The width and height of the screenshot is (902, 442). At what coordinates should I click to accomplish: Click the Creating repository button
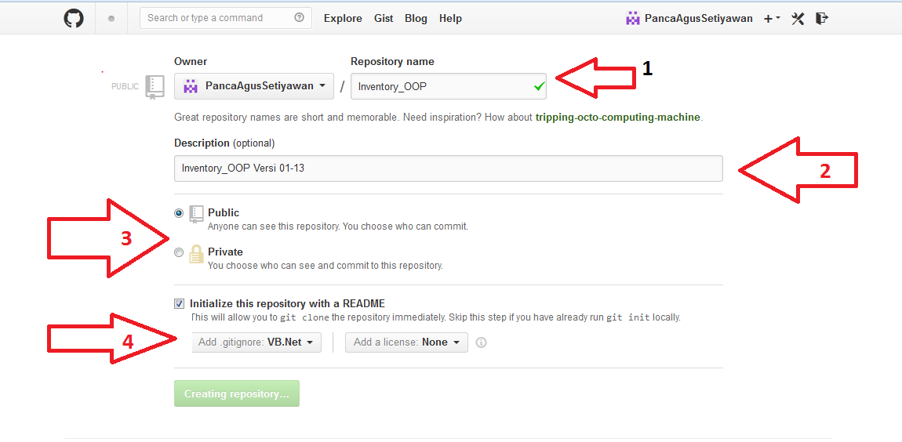tap(236, 393)
